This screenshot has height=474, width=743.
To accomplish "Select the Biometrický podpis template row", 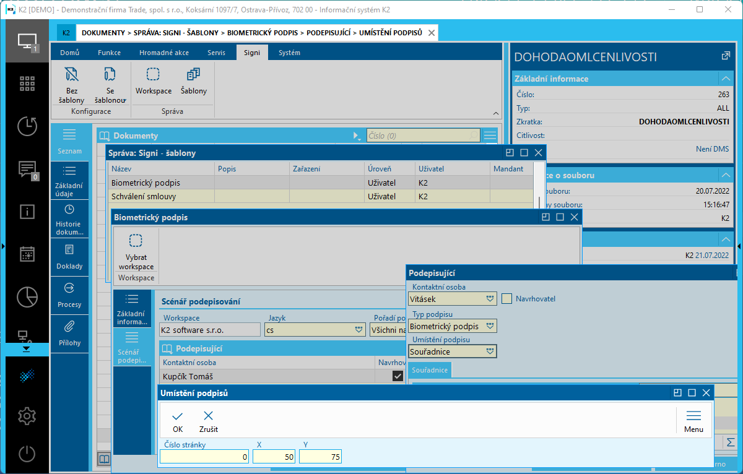I will point(321,183).
